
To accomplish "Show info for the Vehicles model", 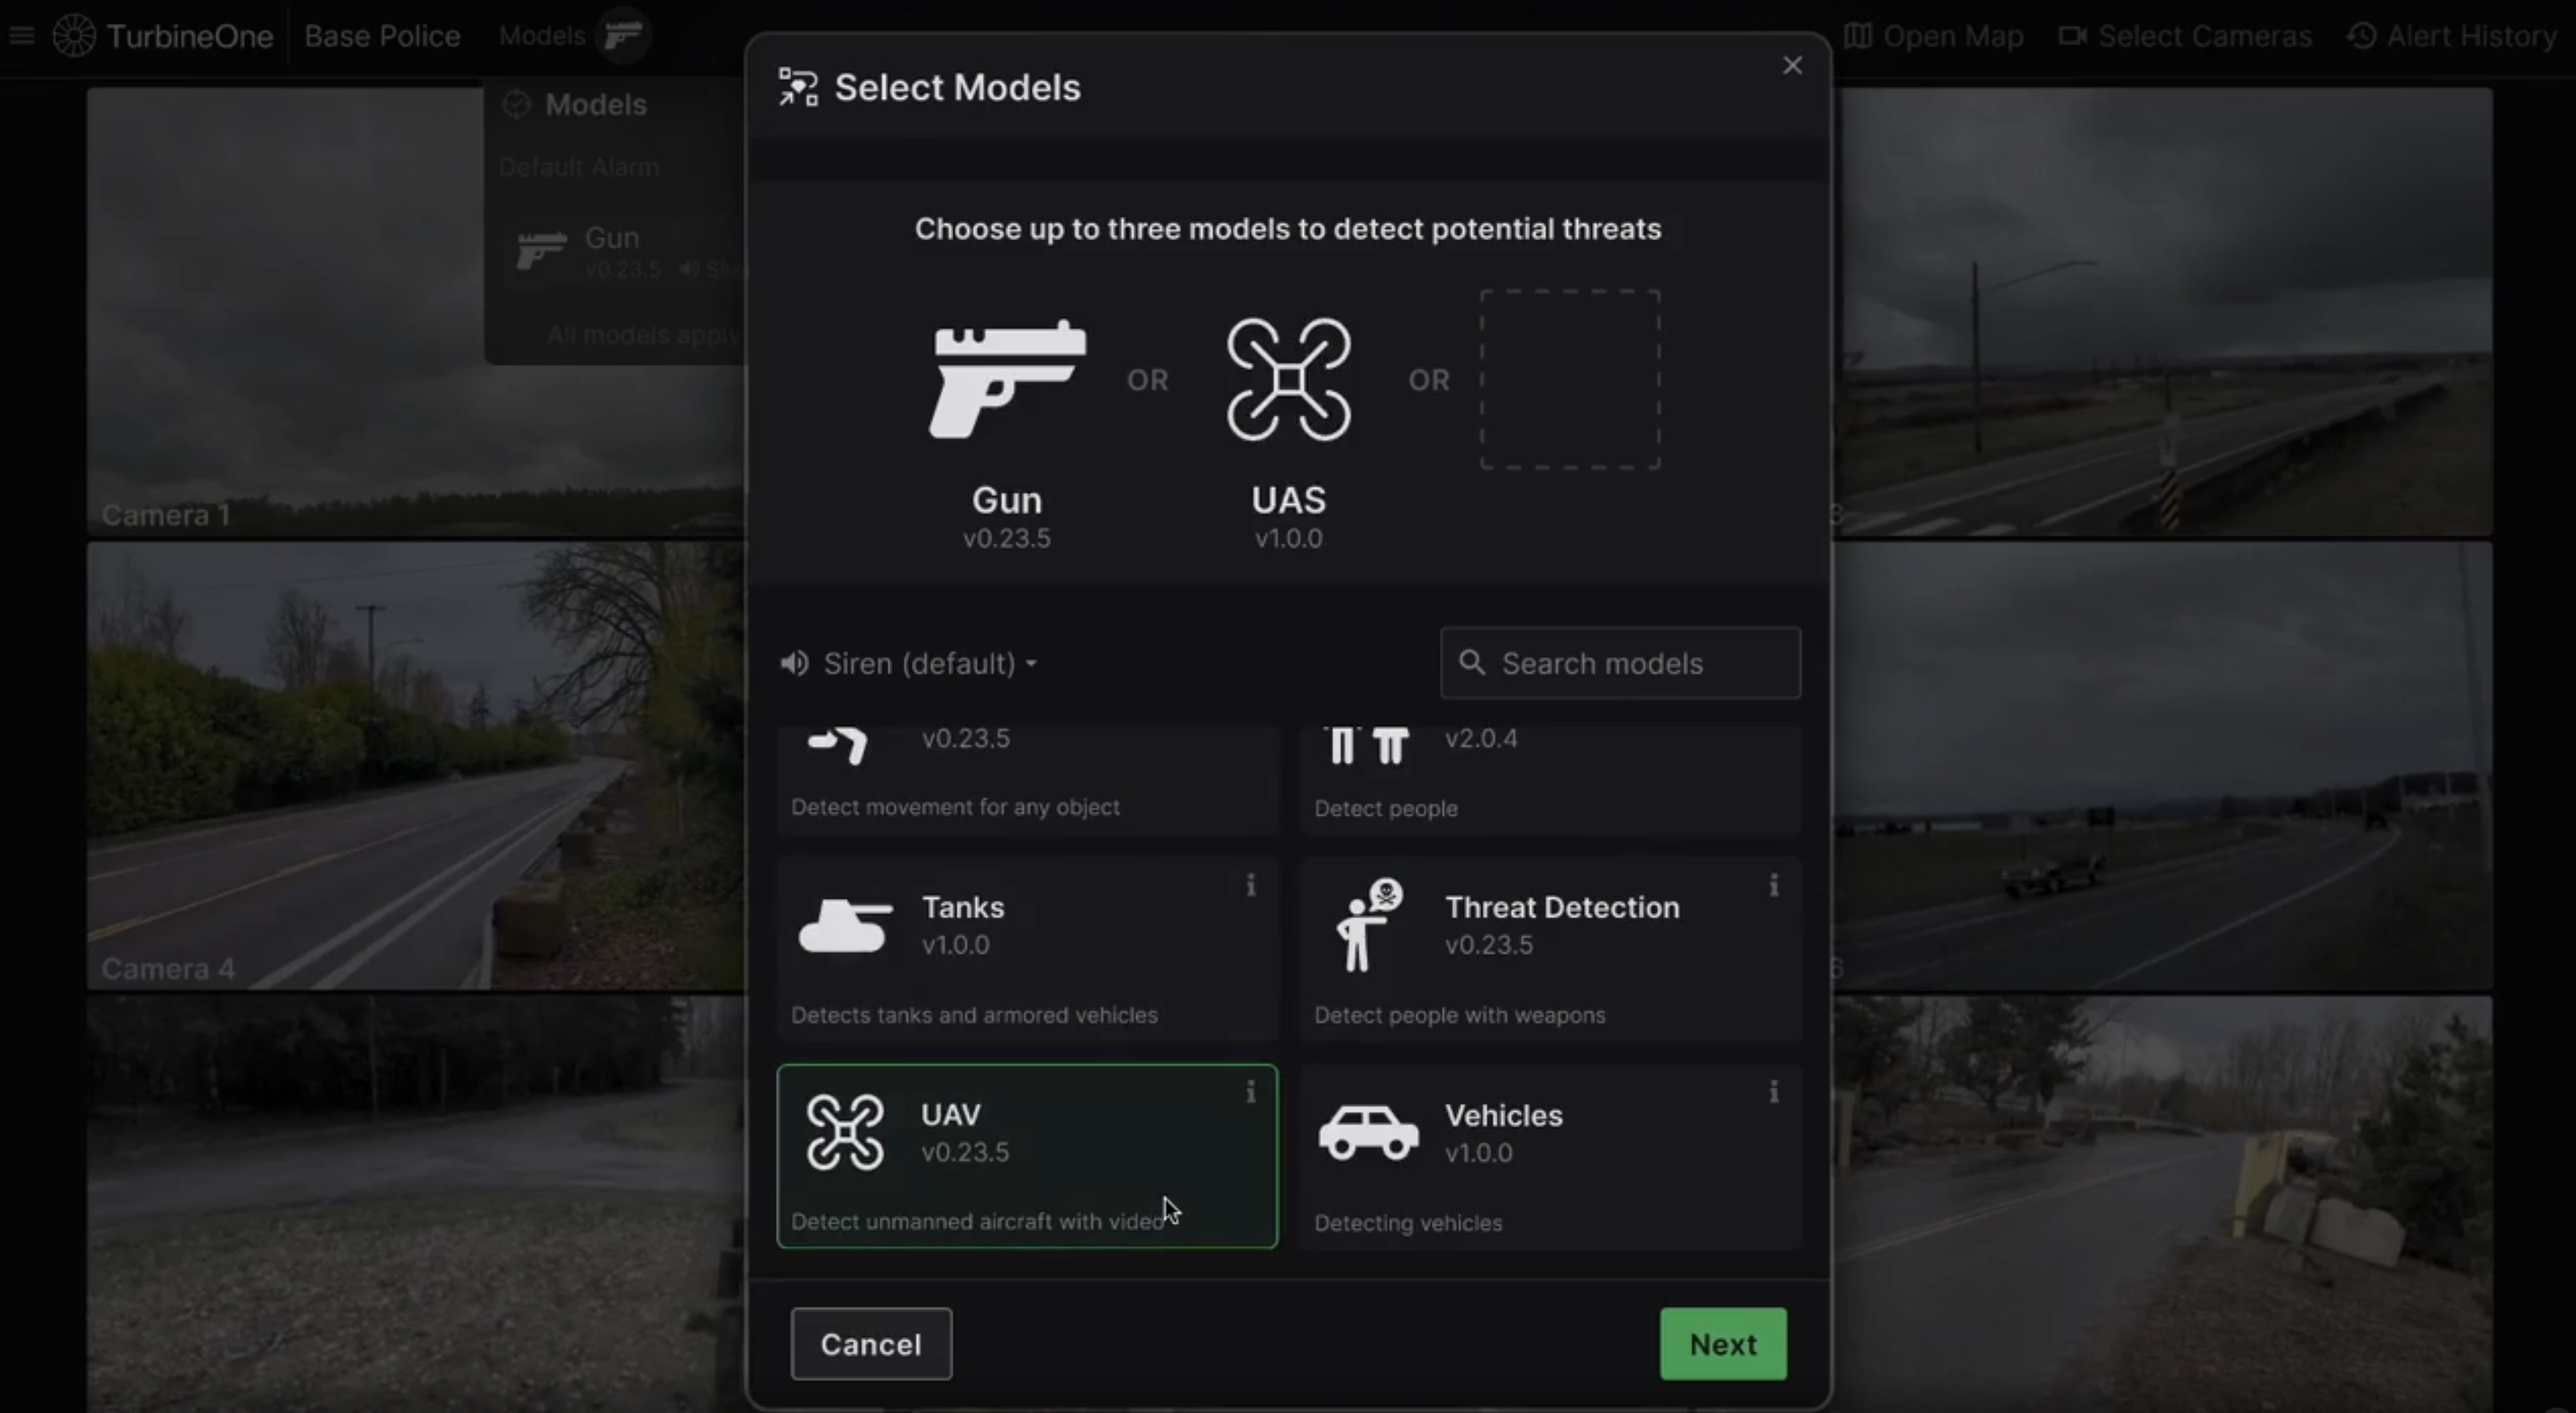I will (1773, 1092).
